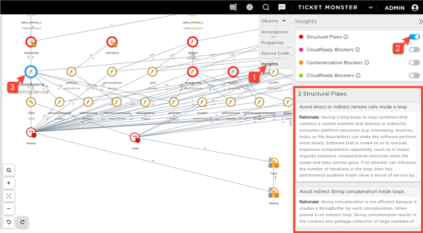Click the 2 Structural Flaws heading

click(322, 94)
